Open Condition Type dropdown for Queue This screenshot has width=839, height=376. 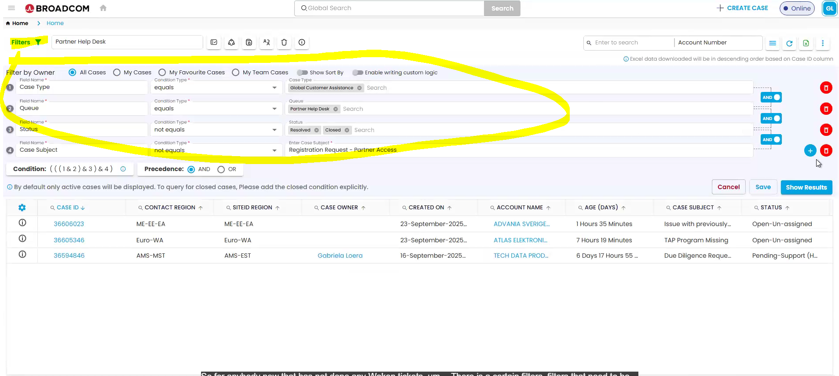216,109
